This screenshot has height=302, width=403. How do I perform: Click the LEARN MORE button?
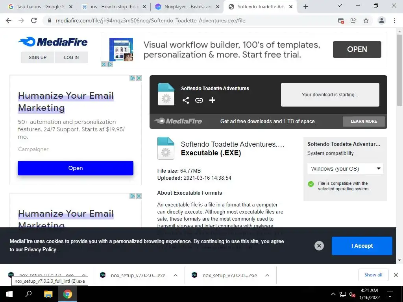(x=364, y=121)
